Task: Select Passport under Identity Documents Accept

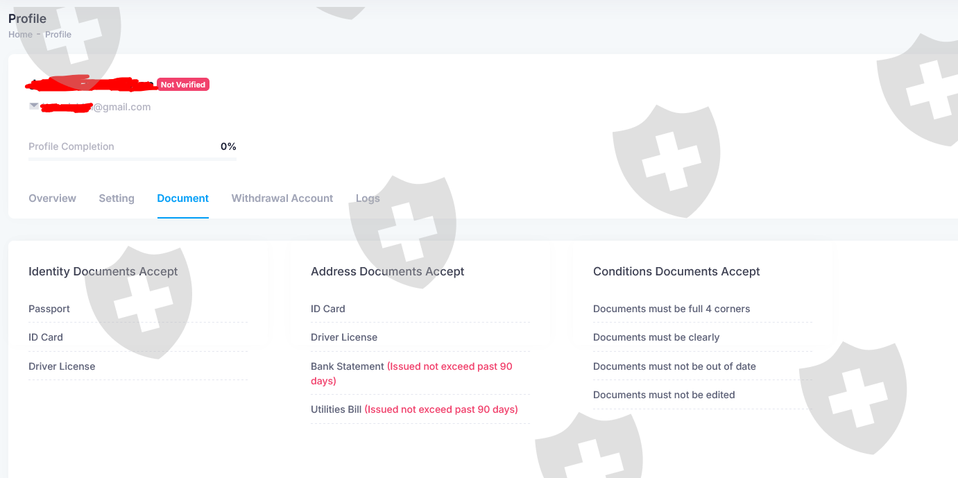Action: 49,309
